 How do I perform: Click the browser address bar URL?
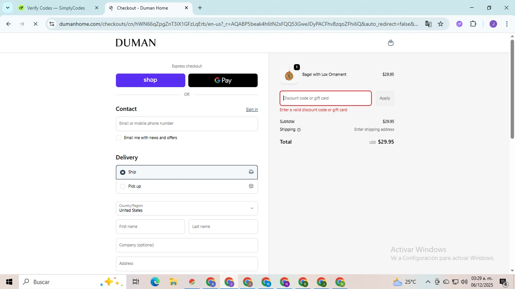(239, 24)
